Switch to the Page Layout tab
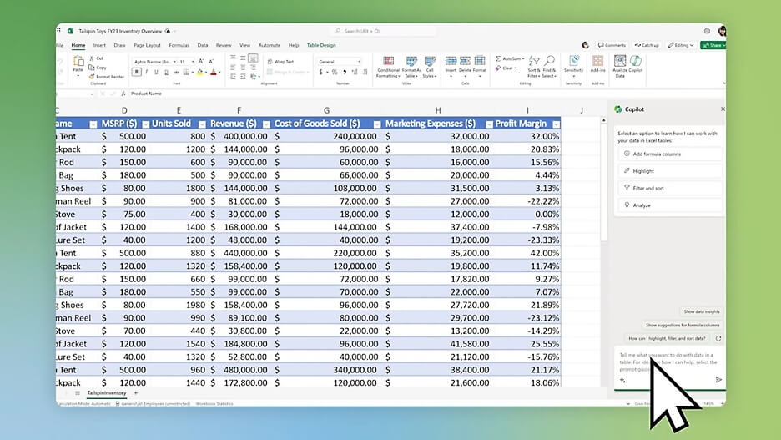Image resolution: width=781 pixels, height=440 pixels. (147, 45)
